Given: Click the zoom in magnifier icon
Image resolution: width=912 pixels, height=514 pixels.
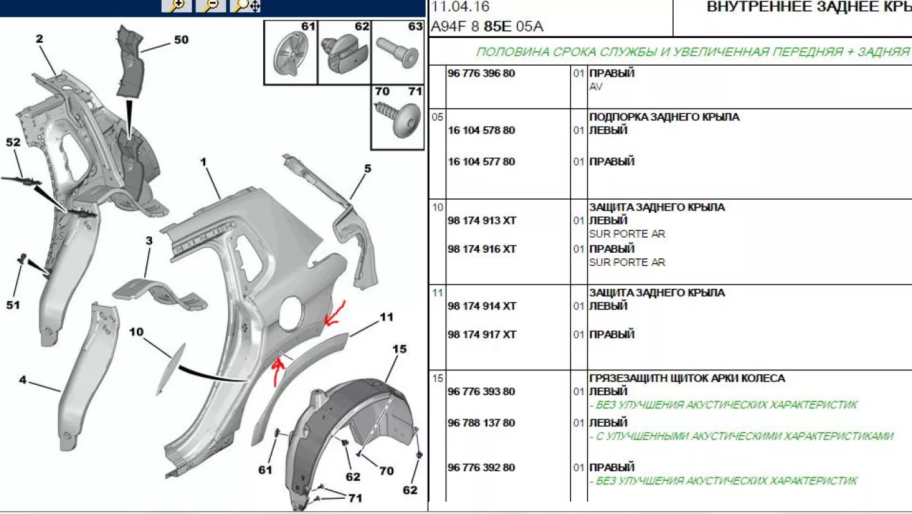Looking at the screenshot, I should (177, 6).
